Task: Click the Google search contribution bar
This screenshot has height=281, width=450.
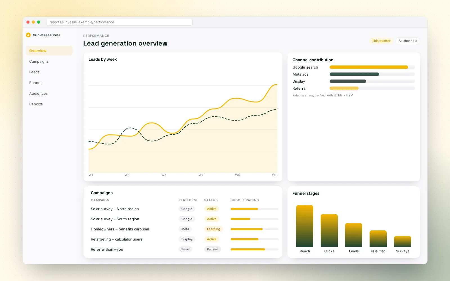Action: click(x=372, y=67)
